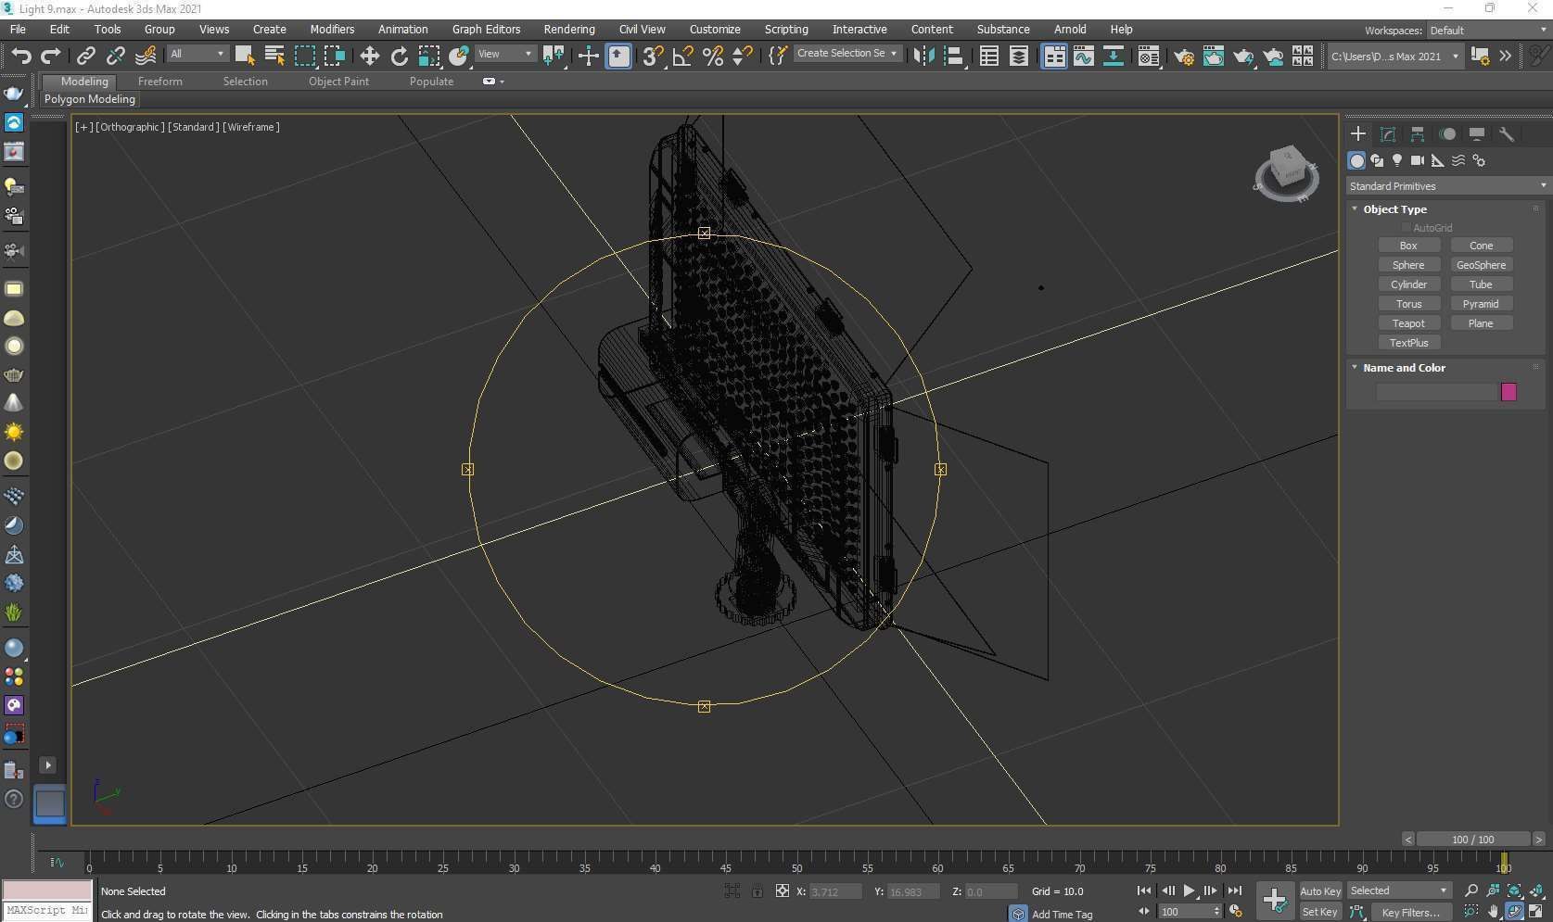
Task: Open the Selected key filter dropdown
Action: pos(1399,890)
